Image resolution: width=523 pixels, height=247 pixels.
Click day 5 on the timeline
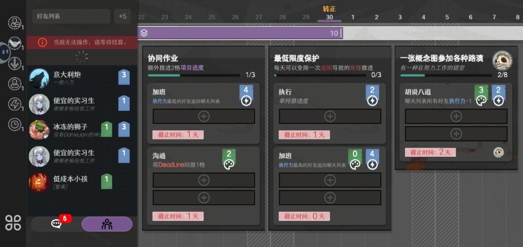coord(447,17)
